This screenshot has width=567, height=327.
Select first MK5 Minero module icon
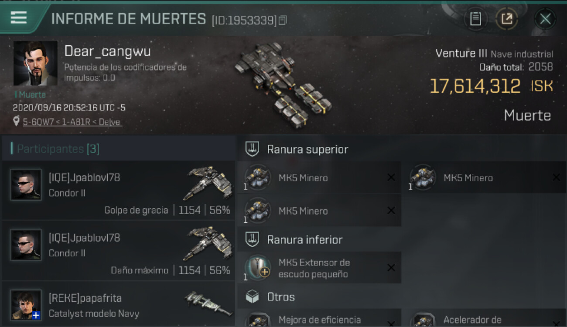[257, 178]
